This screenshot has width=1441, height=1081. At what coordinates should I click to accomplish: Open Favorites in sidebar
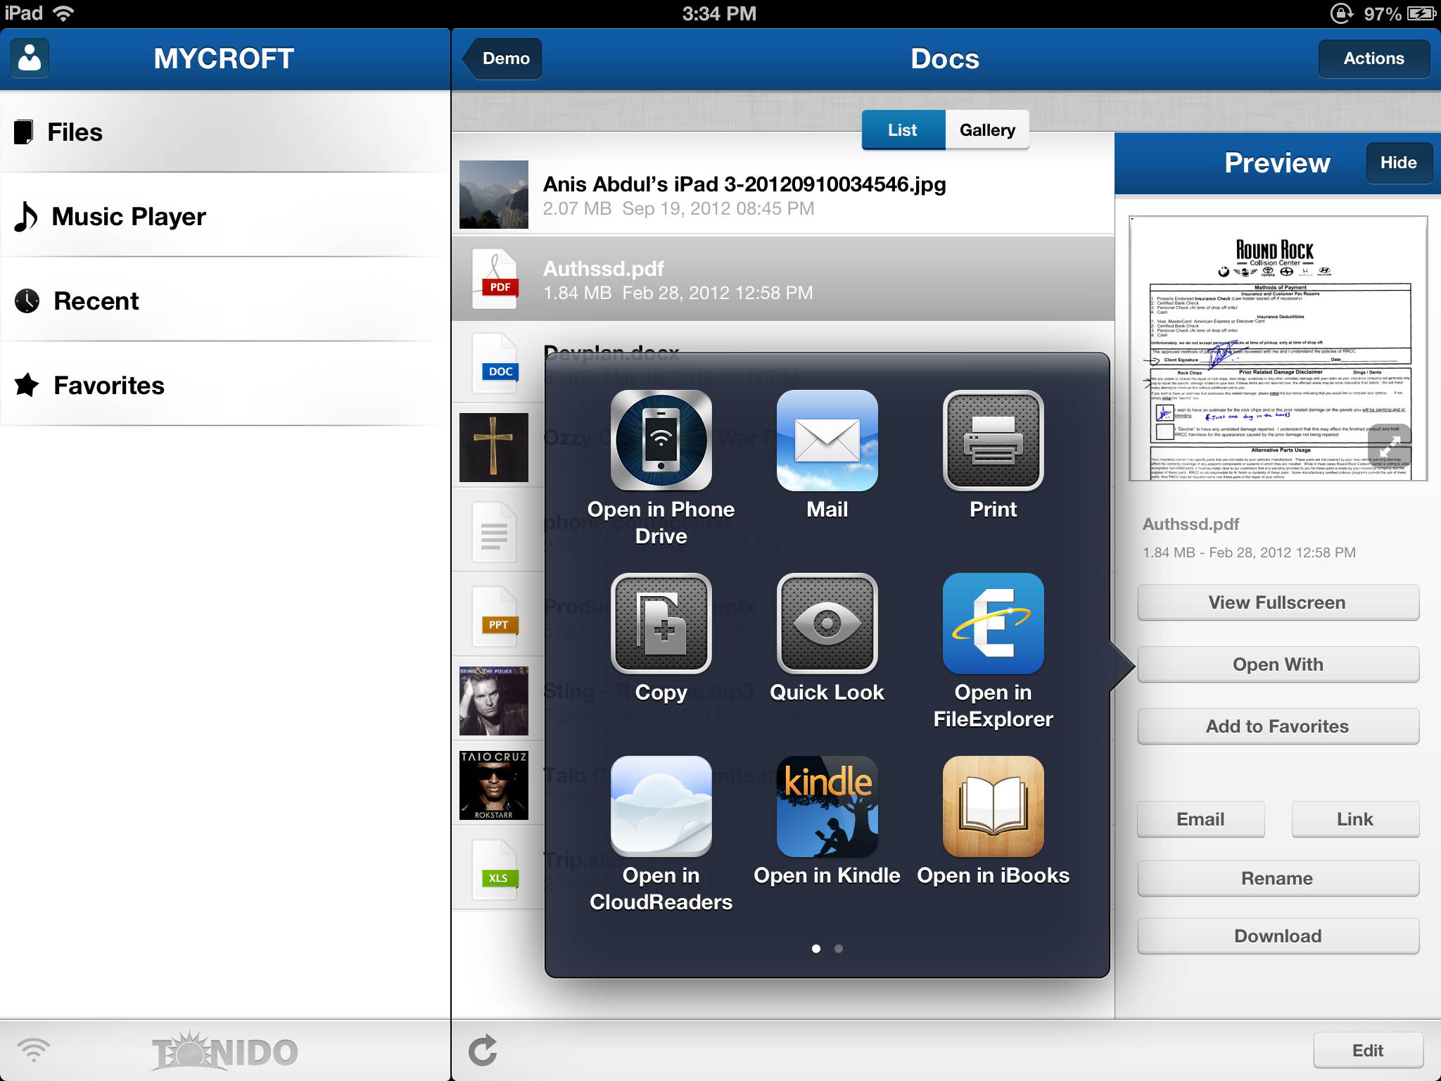point(225,385)
